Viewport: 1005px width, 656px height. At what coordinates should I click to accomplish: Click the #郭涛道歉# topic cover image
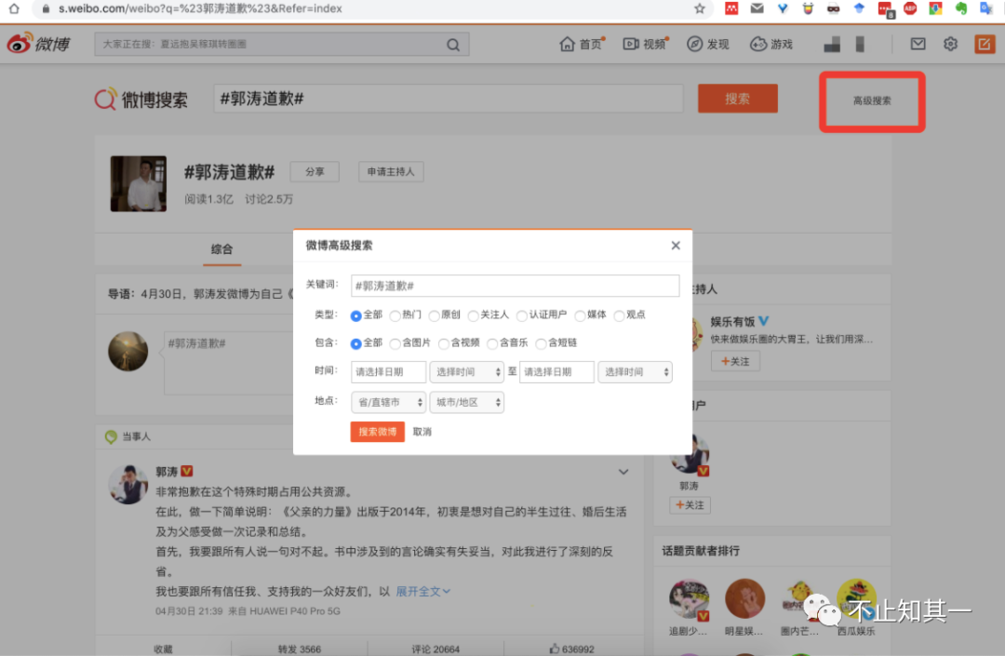tap(139, 183)
